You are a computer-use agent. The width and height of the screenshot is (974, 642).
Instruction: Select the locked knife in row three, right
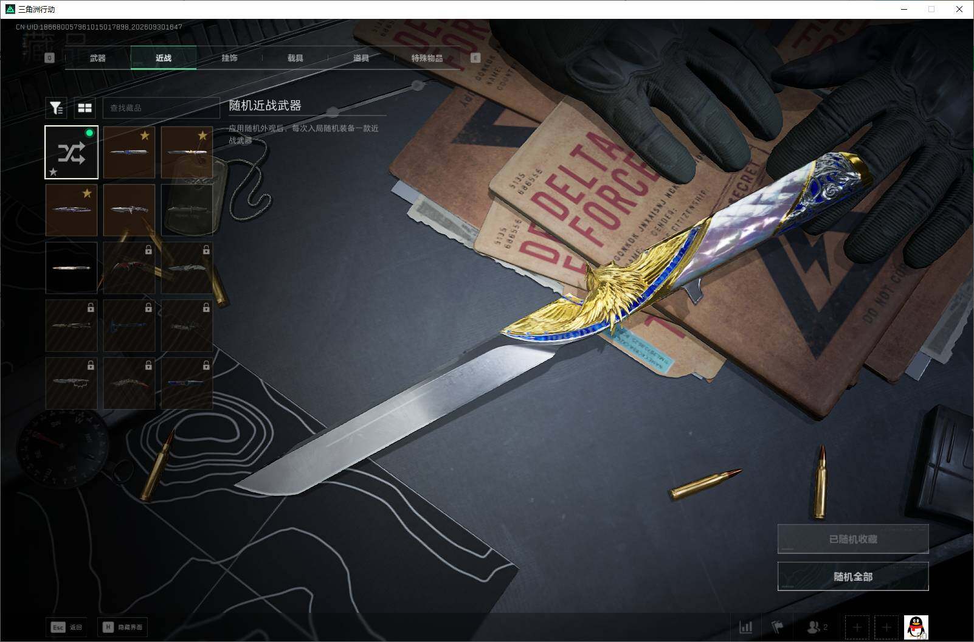click(187, 267)
